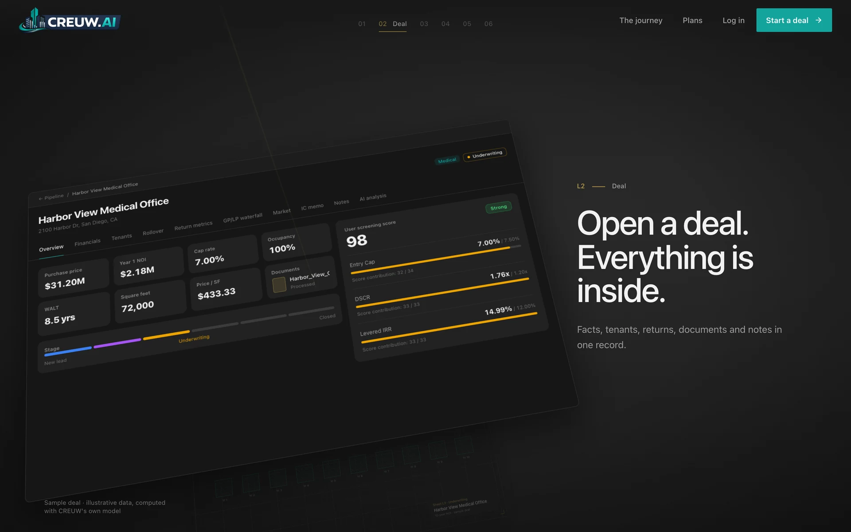Click the Levered IRR progress bar

point(449,328)
